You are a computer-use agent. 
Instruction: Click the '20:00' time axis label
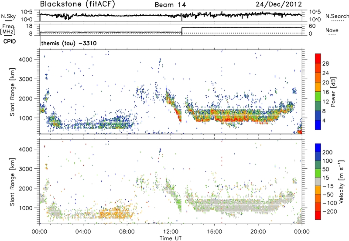258,232
